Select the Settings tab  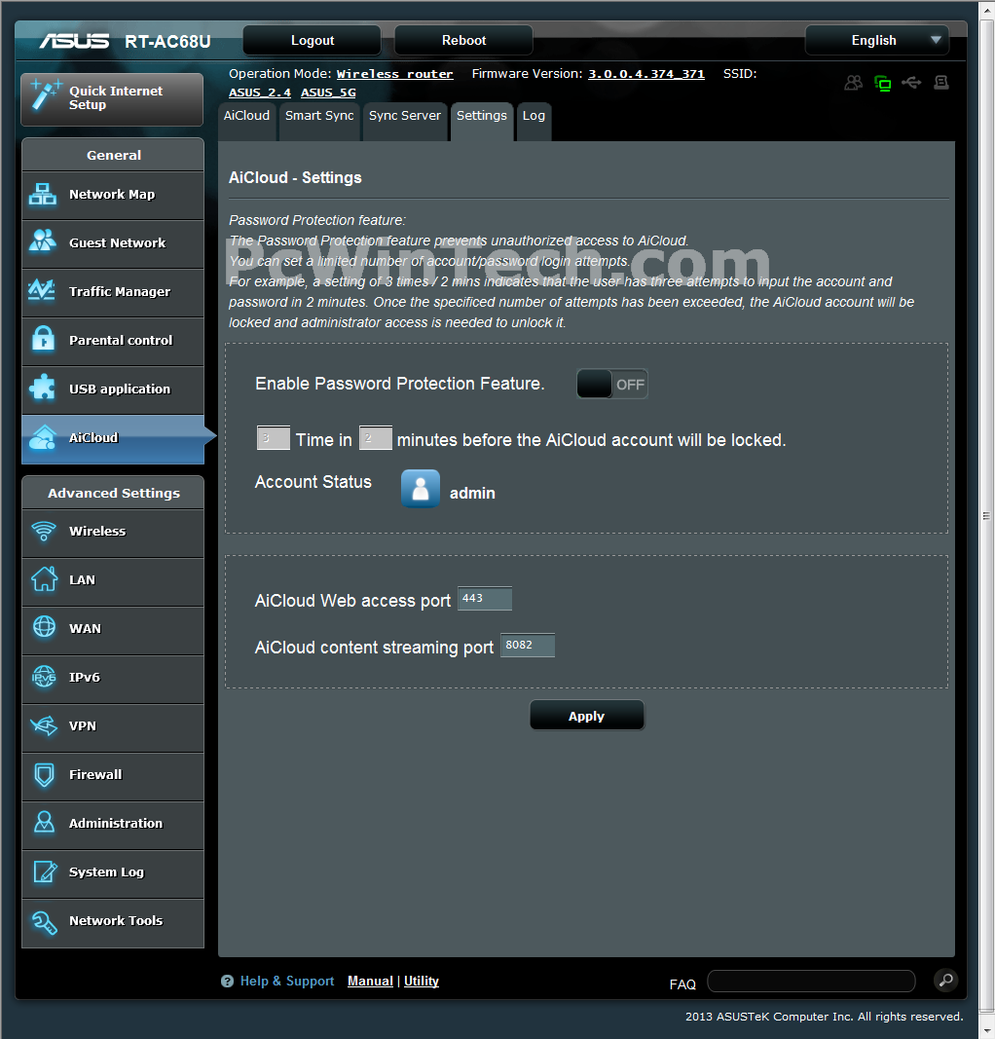pyautogui.click(x=482, y=122)
